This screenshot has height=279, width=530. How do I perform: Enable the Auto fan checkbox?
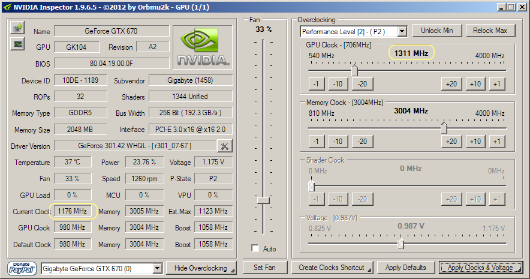pyautogui.click(x=255, y=248)
